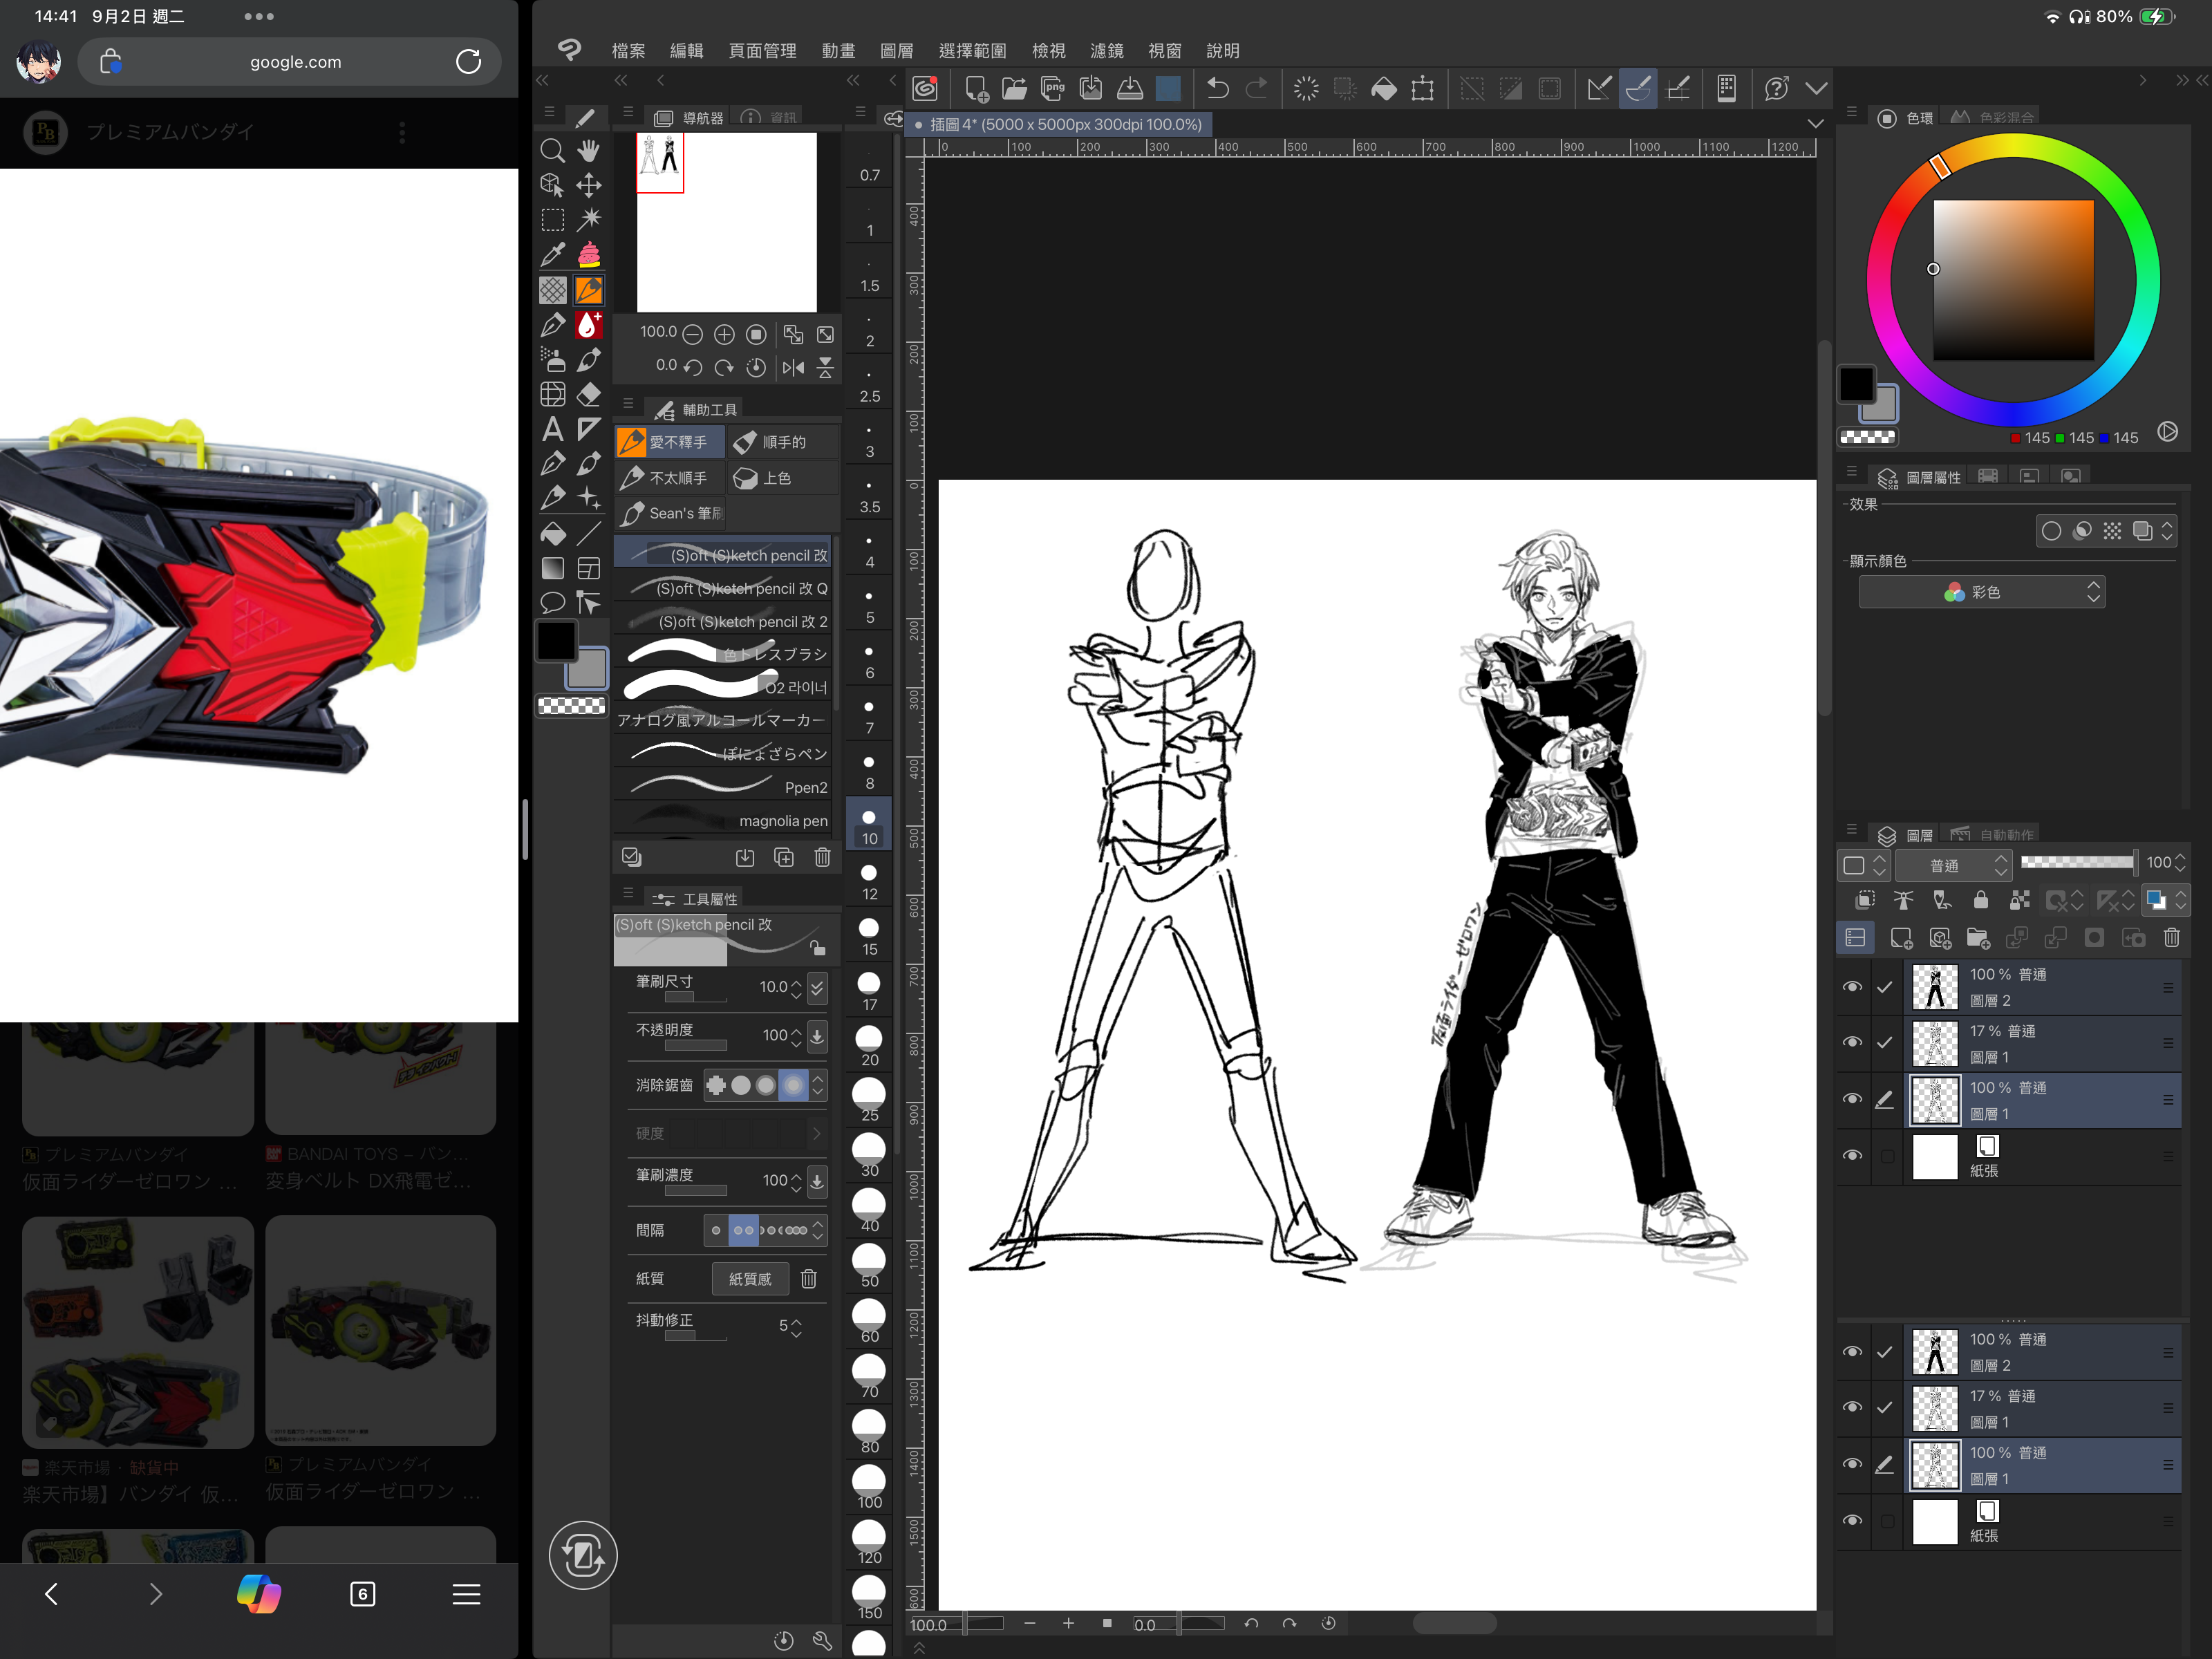Click the color square picker area
Screen dimensions: 2212x1659
click(2013, 280)
